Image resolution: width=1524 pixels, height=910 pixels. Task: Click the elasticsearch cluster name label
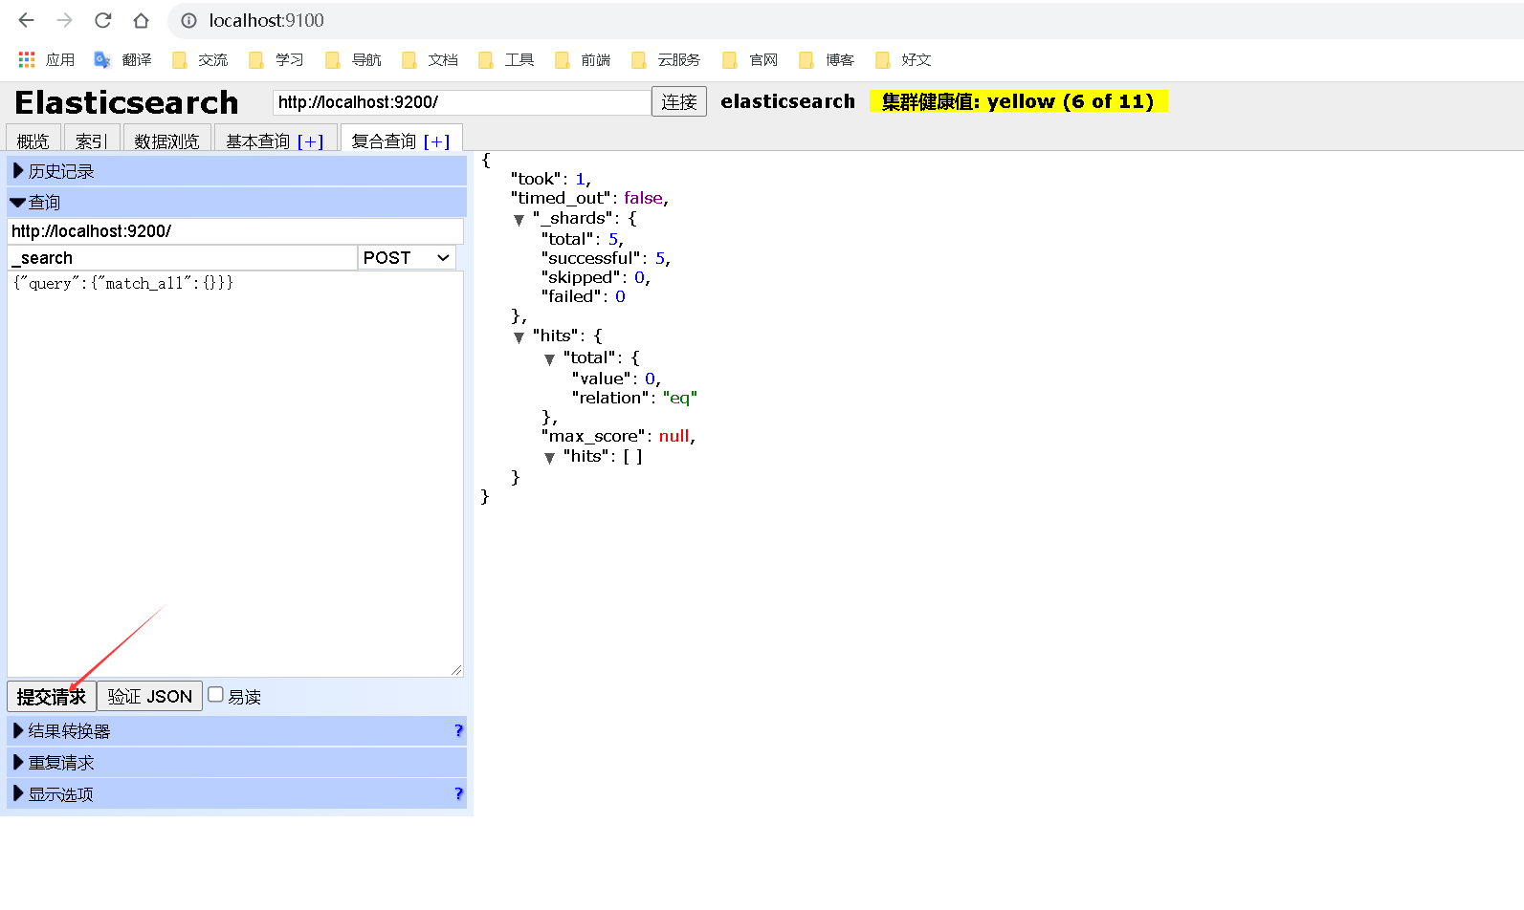787,101
